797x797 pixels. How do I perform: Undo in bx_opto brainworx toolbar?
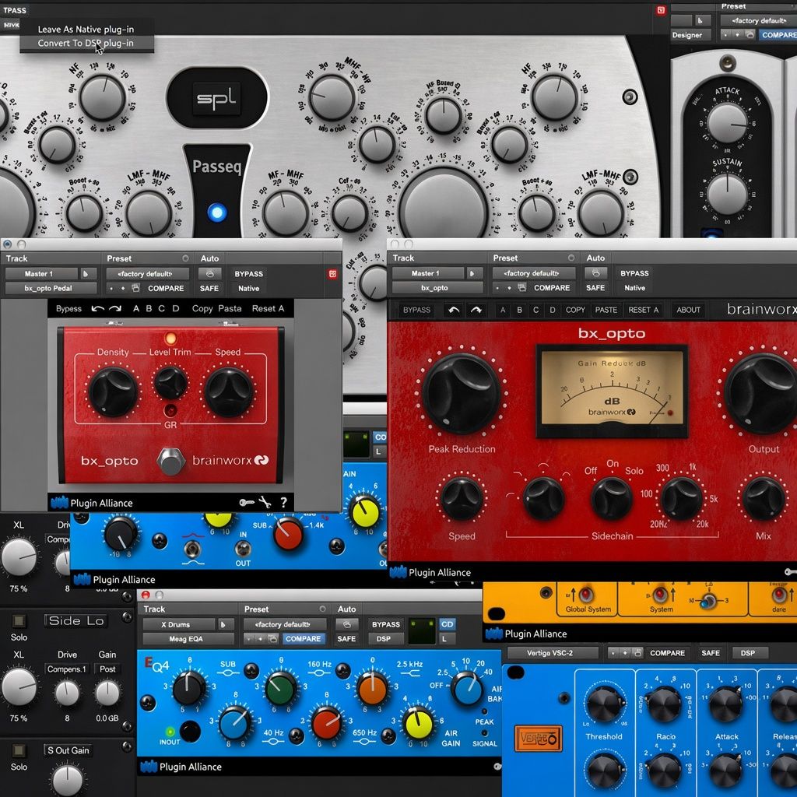coord(454,310)
